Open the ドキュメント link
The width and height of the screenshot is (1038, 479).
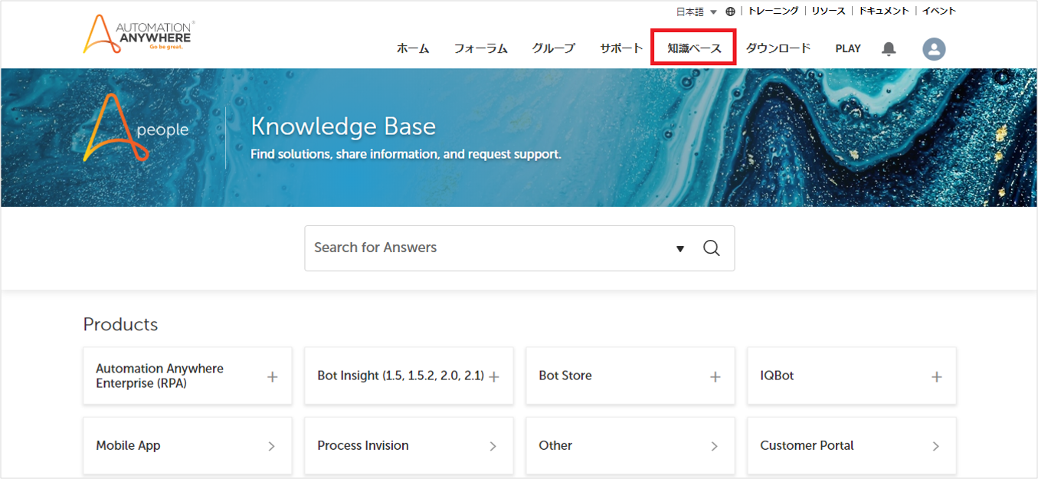click(x=883, y=11)
